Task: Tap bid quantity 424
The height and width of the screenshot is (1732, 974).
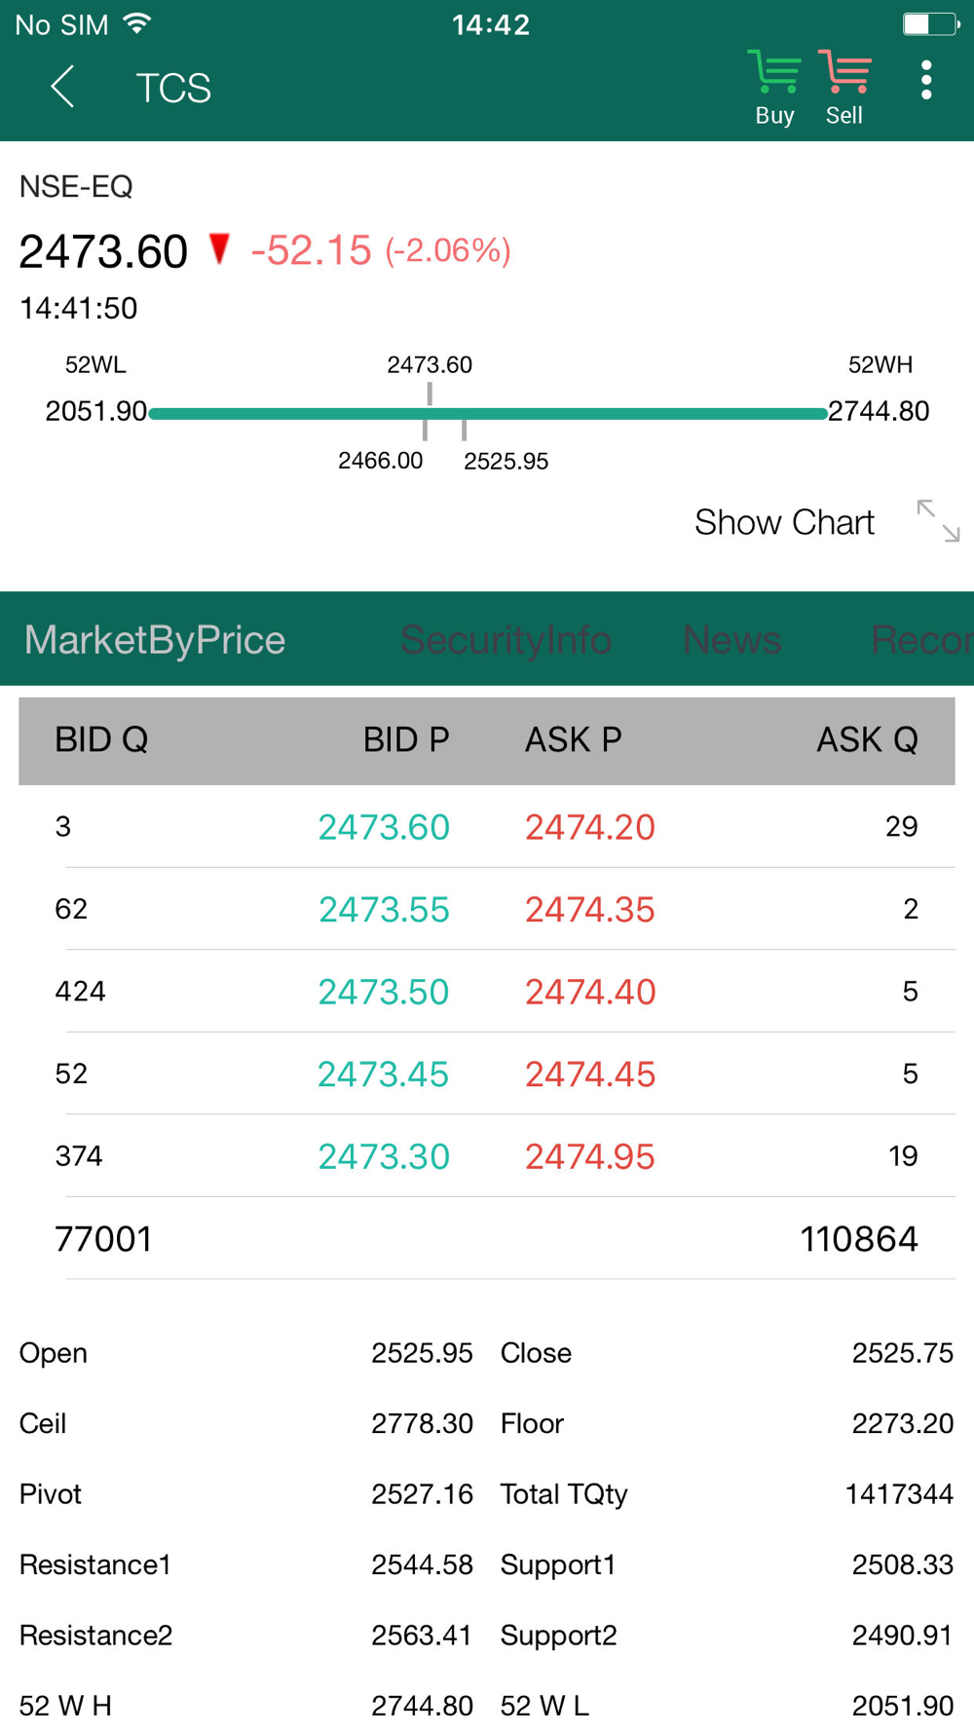Action: [x=80, y=992]
